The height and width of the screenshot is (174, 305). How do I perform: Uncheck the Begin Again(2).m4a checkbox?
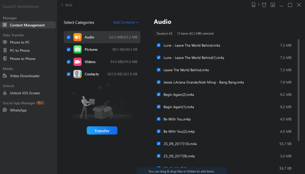coord(158,94)
